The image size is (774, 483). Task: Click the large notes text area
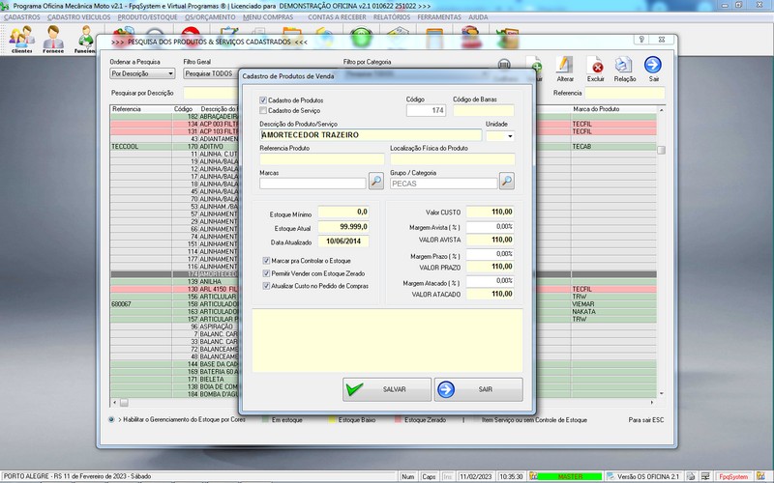click(x=387, y=340)
